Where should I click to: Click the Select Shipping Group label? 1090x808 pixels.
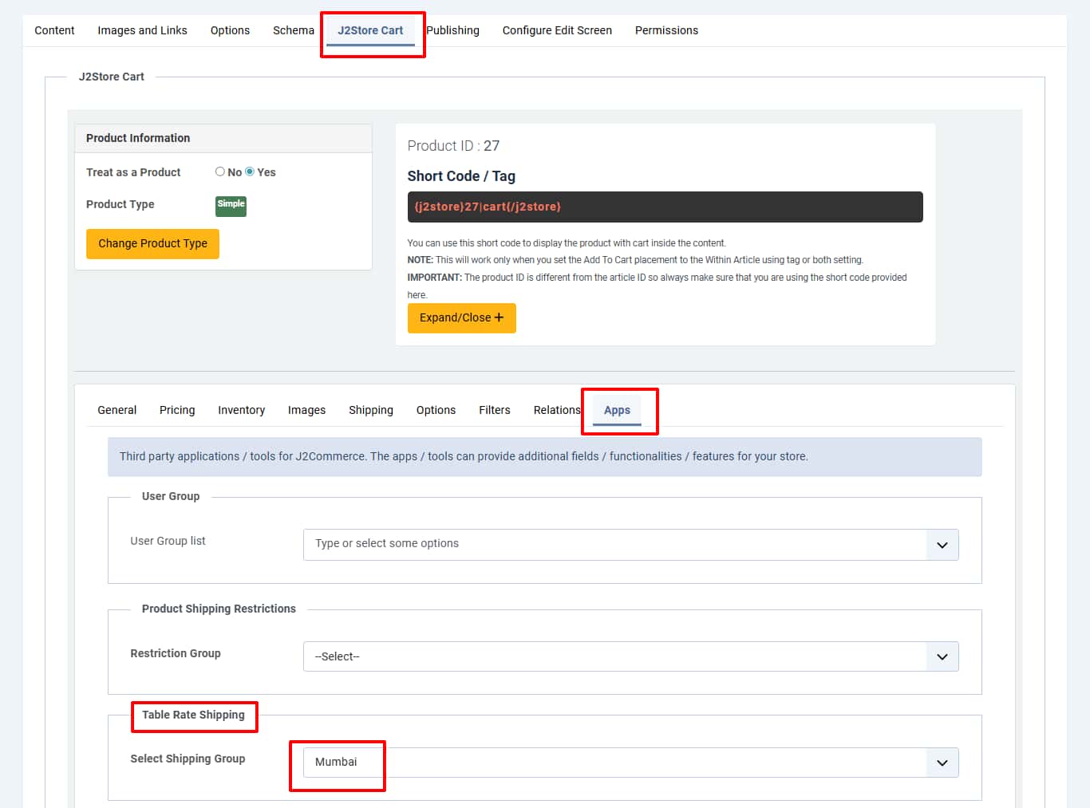188,759
